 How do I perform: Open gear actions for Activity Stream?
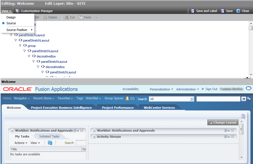tap(227, 137)
